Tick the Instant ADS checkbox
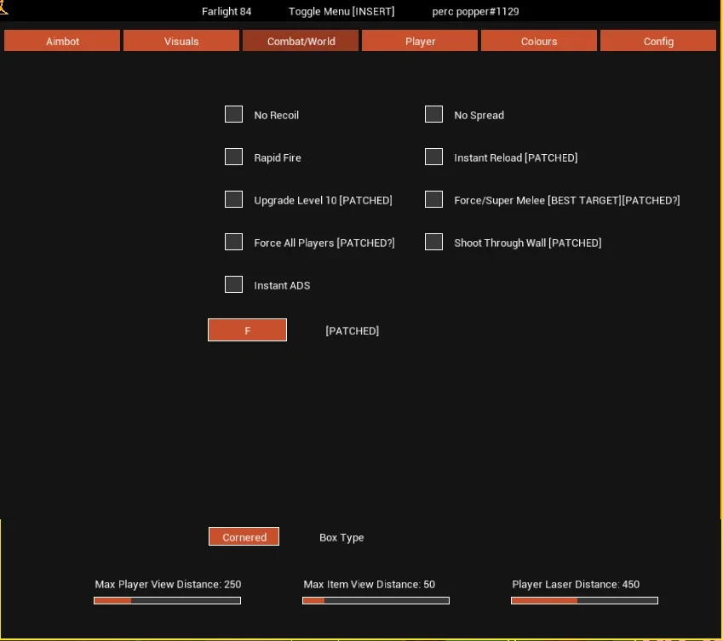This screenshot has height=641, width=723. coord(234,284)
